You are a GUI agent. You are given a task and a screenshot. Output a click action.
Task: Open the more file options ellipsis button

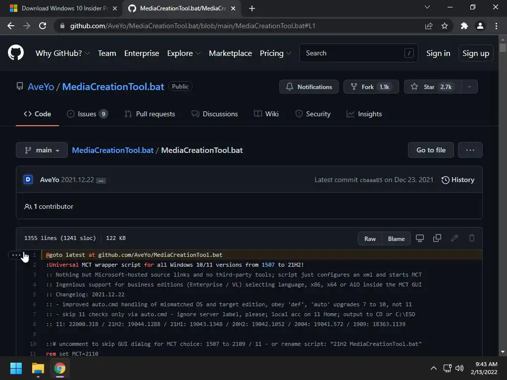pyautogui.click(x=470, y=150)
